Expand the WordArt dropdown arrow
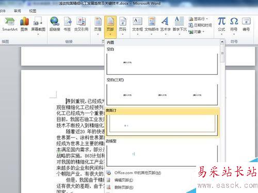The height and width of the screenshot is (193, 258). [166, 34]
